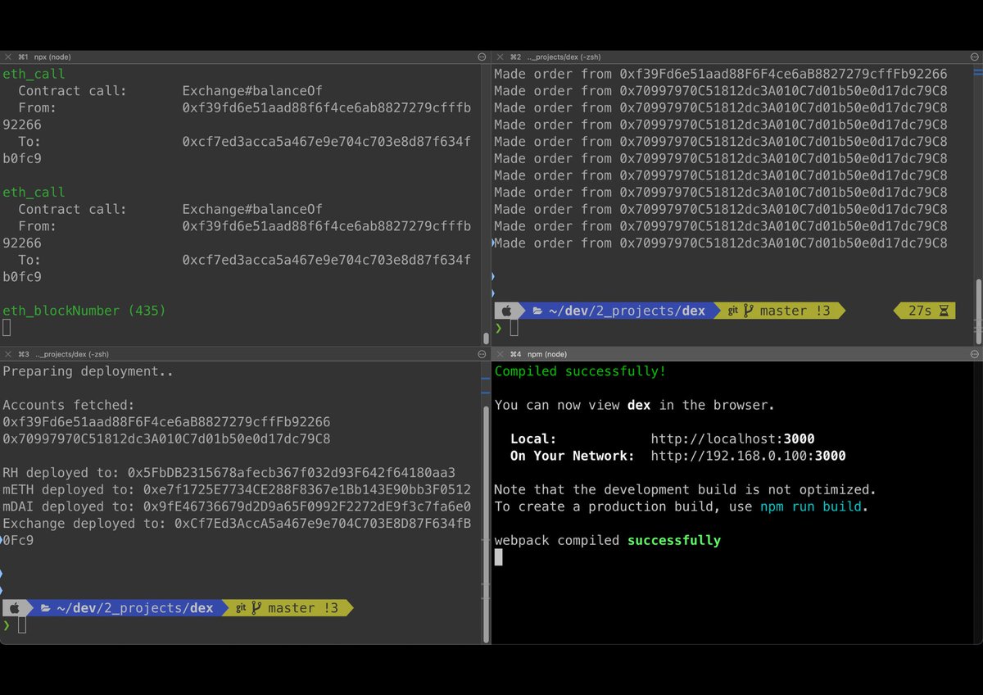Click 0x70997970C518 address under Accounts fetched

tap(166, 438)
